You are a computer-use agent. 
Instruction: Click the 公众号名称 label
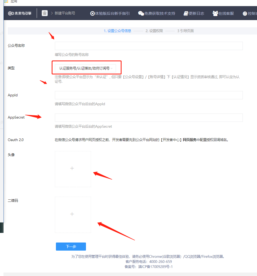click(16, 46)
